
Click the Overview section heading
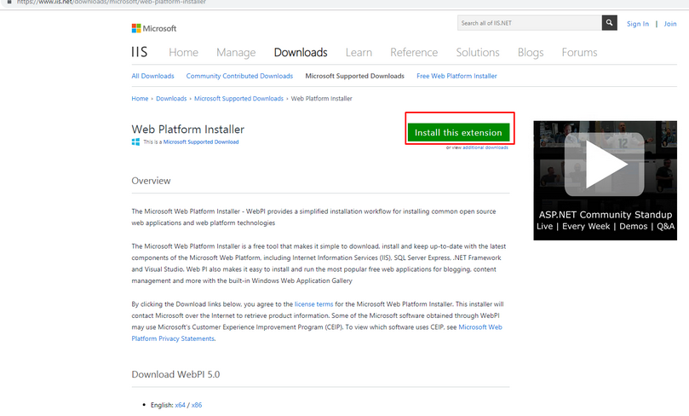pyautogui.click(x=151, y=181)
